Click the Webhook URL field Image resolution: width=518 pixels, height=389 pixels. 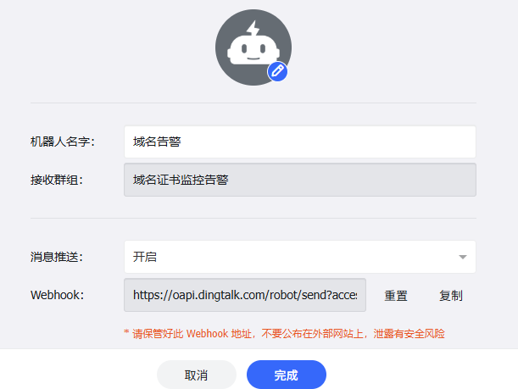click(245, 295)
